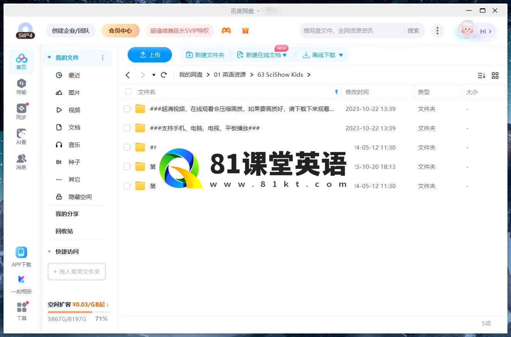Open the sort order options icon
Viewport: 511px width, 337px height.
click(481, 76)
